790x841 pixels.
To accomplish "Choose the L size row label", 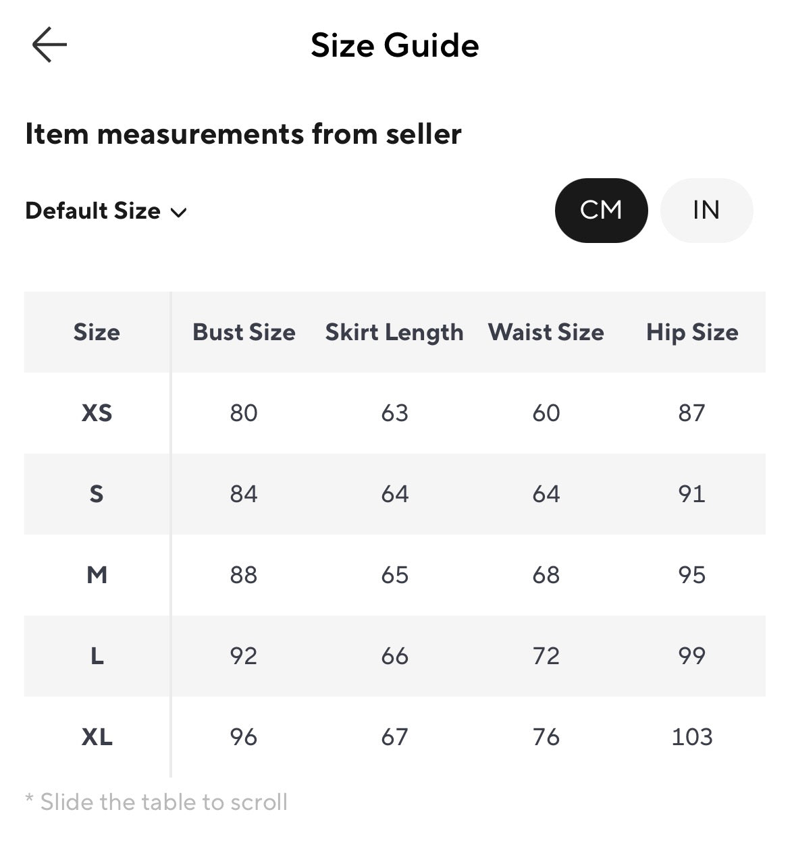I will pyautogui.click(x=97, y=656).
